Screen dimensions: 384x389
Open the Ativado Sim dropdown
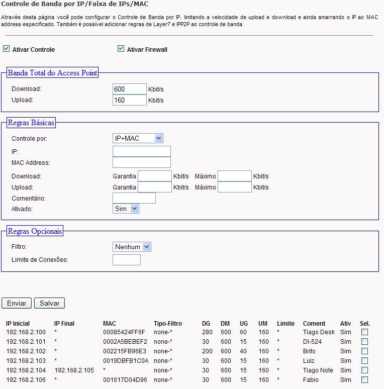[x=126, y=209]
